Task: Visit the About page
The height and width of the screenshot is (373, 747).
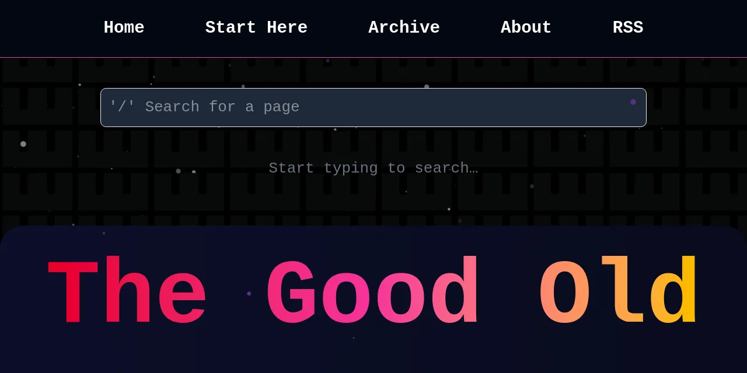Action: (x=526, y=27)
